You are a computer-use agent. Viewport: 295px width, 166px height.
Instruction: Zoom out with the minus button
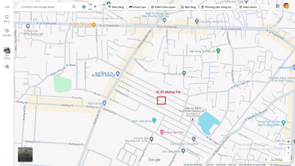(x=288, y=153)
